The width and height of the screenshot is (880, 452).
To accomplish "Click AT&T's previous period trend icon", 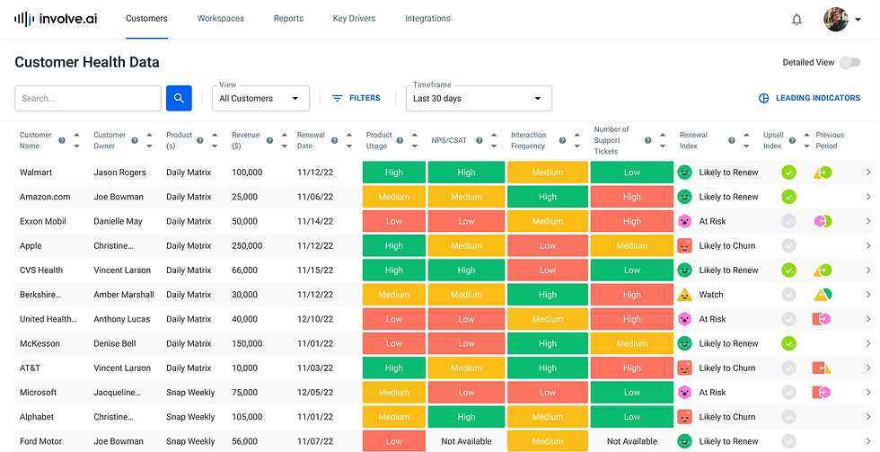I will (x=822, y=368).
